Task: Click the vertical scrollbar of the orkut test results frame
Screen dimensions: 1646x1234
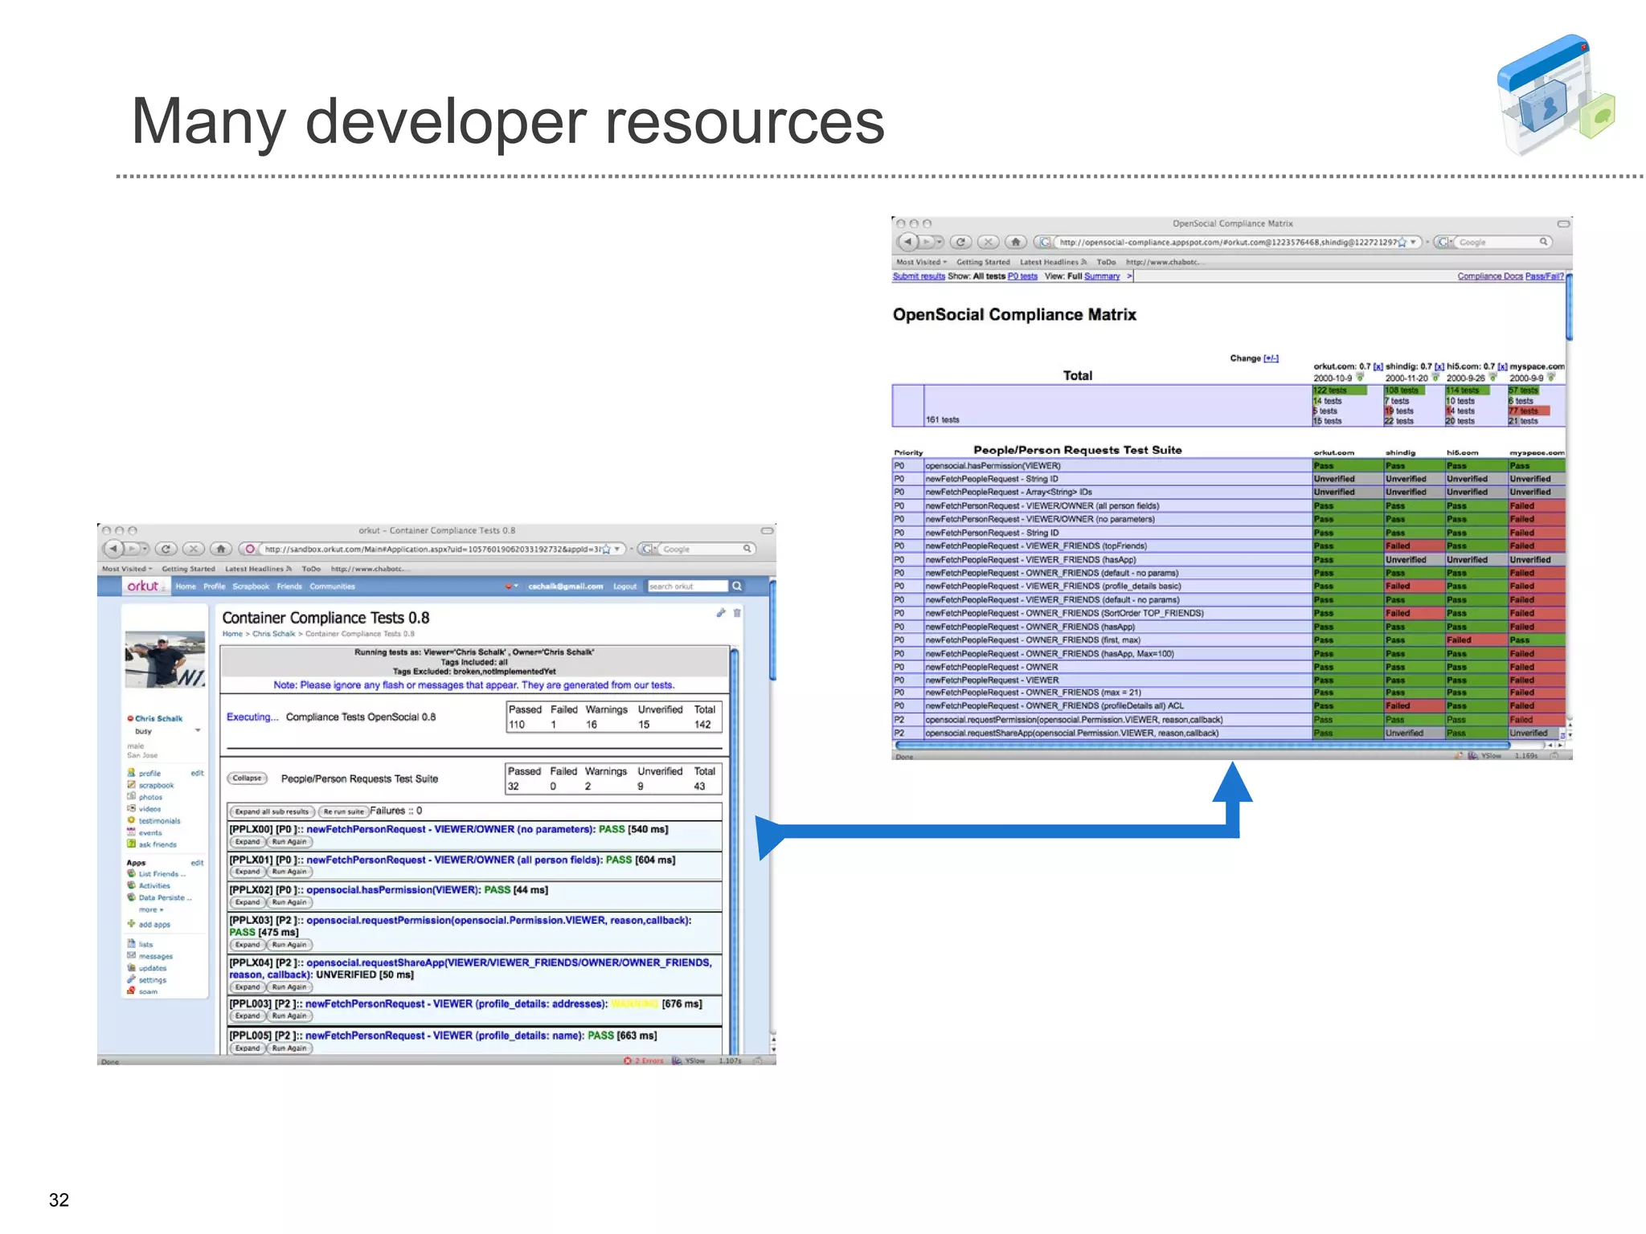Action: [735, 852]
